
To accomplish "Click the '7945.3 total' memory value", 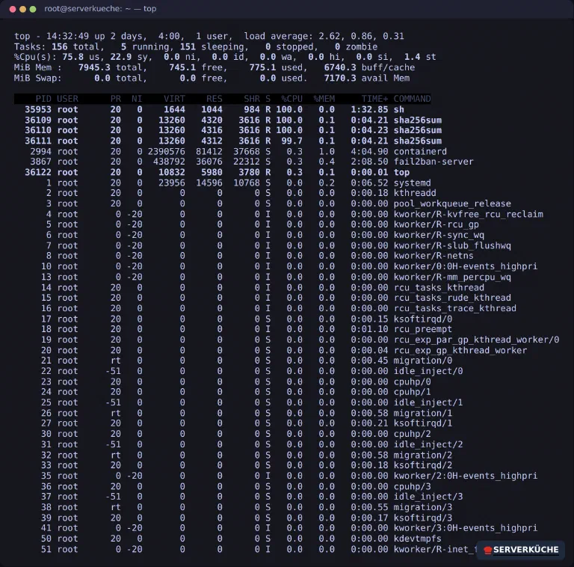I will pyautogui.click(x=112, y=68).
